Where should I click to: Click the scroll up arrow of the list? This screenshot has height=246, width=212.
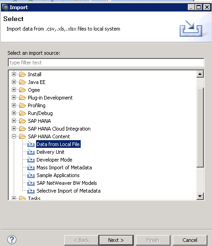200,74
